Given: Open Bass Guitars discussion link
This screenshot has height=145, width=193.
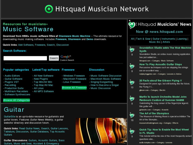Looking at the screenshot, I should click(x=34, y=142).
